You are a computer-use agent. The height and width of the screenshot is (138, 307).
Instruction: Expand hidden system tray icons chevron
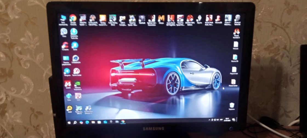[209, 120]
